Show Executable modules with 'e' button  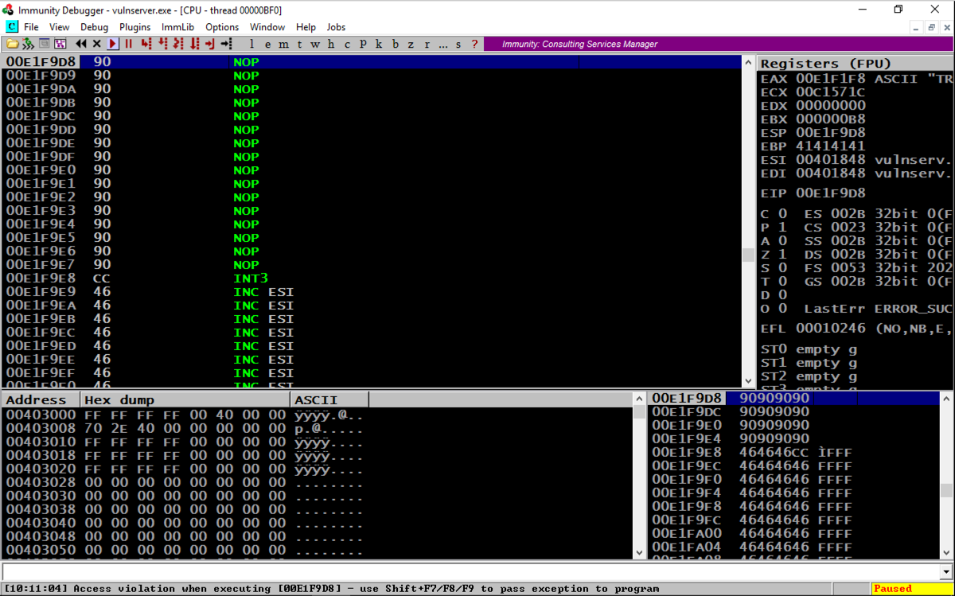pos(268,44)
